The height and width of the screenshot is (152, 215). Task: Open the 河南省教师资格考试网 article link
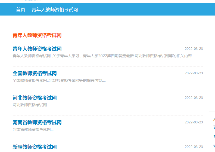37,122
